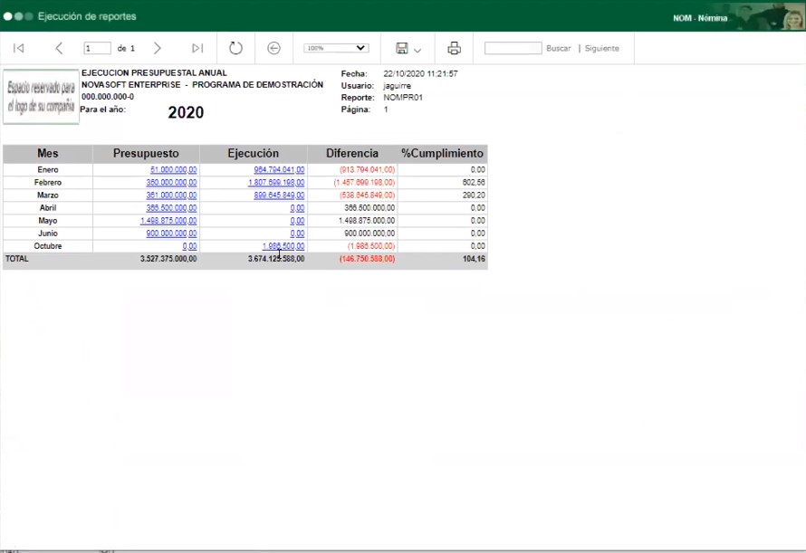Viewport: 806px width, 553px height.
Task: Click the search text field
Action: point(513,48)
